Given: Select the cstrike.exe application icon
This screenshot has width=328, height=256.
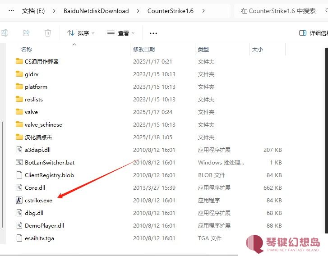Looking at the screenshot, I should 19,200.
